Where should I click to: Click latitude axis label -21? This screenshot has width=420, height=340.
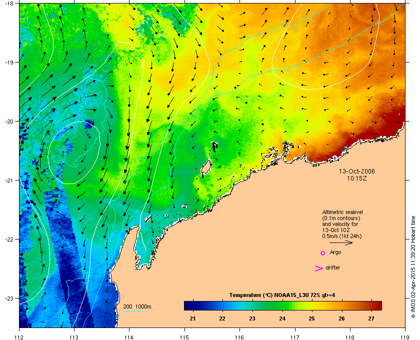[9, 180]
